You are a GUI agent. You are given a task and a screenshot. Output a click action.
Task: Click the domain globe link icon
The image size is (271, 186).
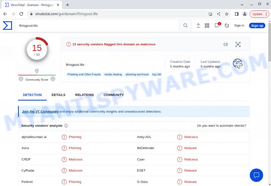(238, 63)
